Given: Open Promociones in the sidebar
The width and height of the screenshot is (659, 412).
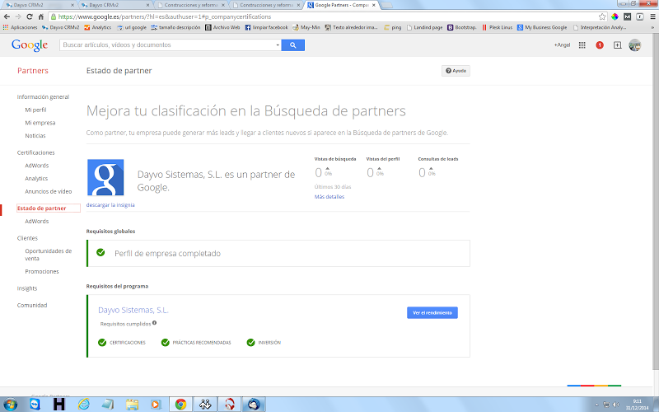Looking at the screenshot, I should (42, 272).
